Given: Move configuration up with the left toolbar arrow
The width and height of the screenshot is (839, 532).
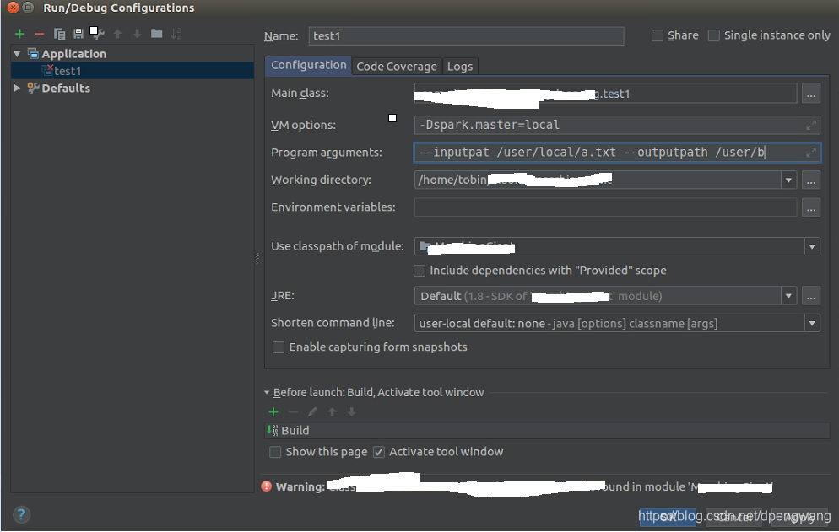Looking at the screenshot, I should click(x=117, y=35).
